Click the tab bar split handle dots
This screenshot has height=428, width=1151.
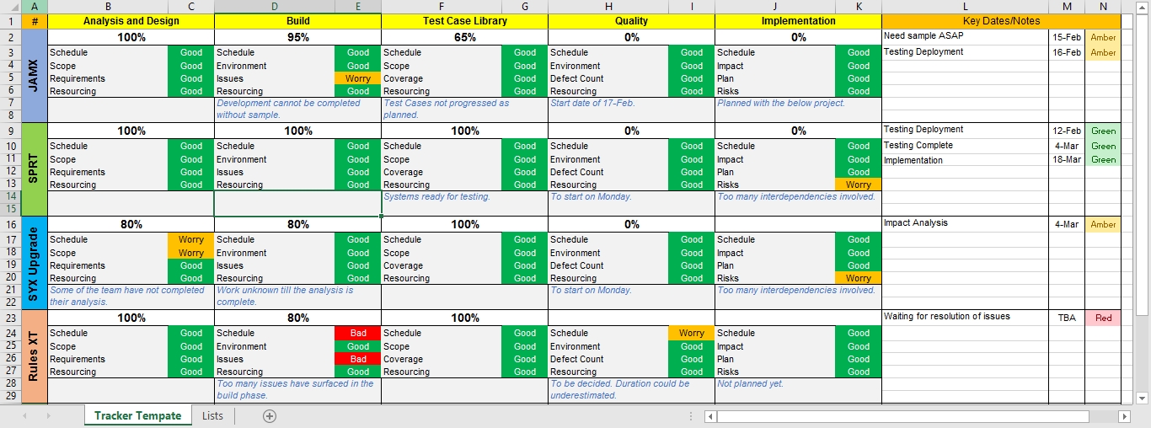tap(691, 416)
